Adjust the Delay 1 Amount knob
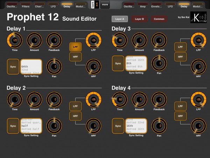 tap(34, 40)
